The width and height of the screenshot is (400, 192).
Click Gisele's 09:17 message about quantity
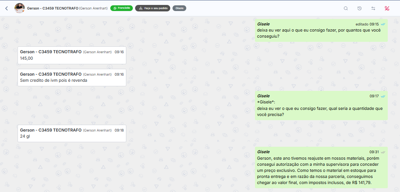click(321, 105)
